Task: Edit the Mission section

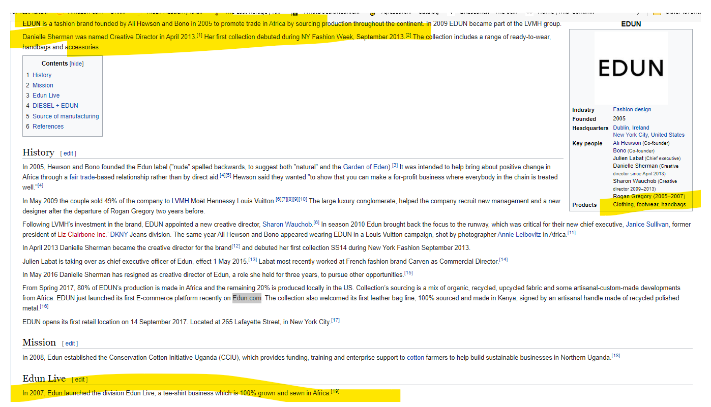Action: (71, 343)
